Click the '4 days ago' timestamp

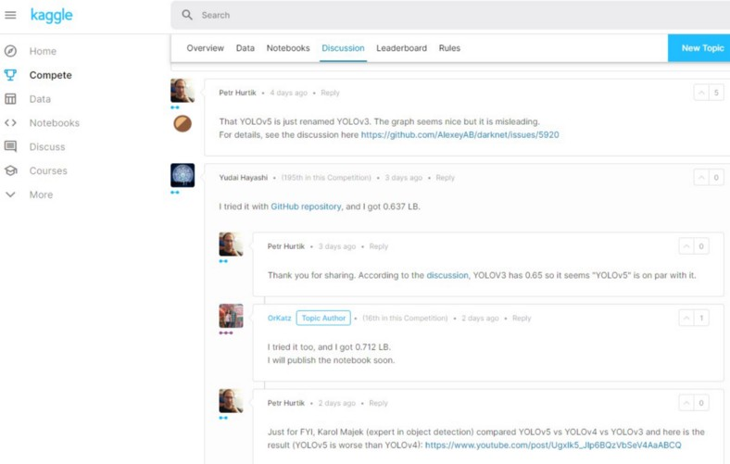(289, 93)
